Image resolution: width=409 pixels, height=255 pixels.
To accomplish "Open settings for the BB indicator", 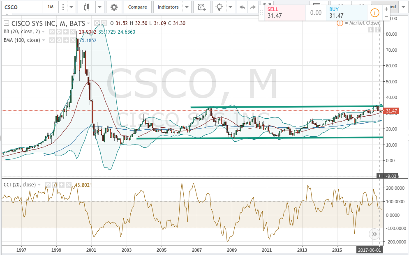I will [59, 32].
